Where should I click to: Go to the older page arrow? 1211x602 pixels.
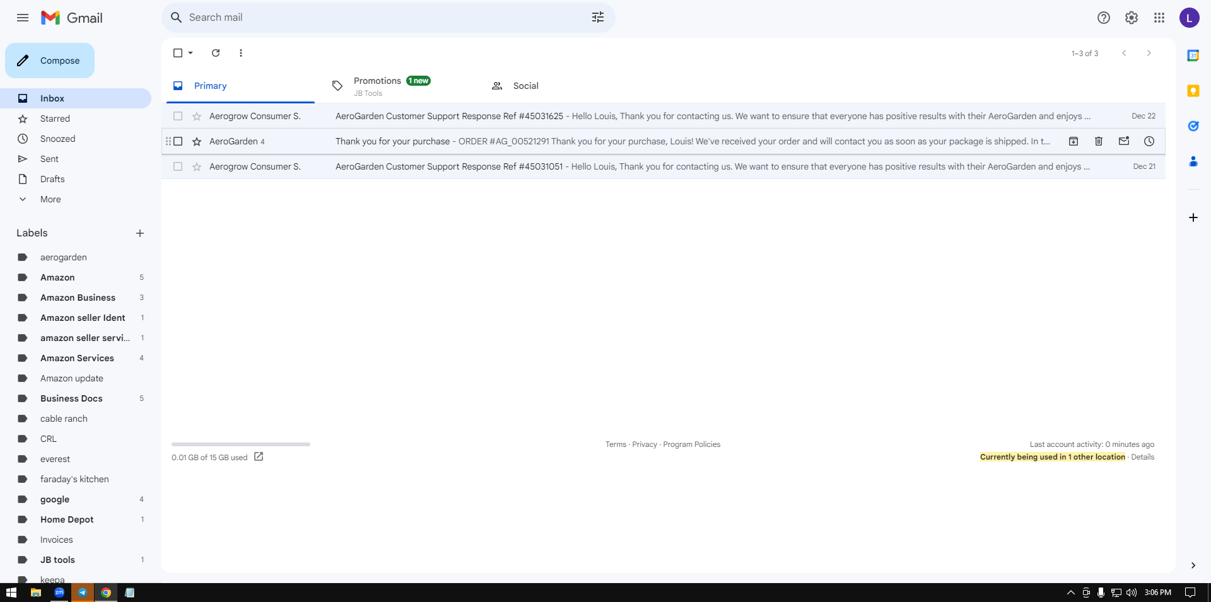pos(1149,53)
